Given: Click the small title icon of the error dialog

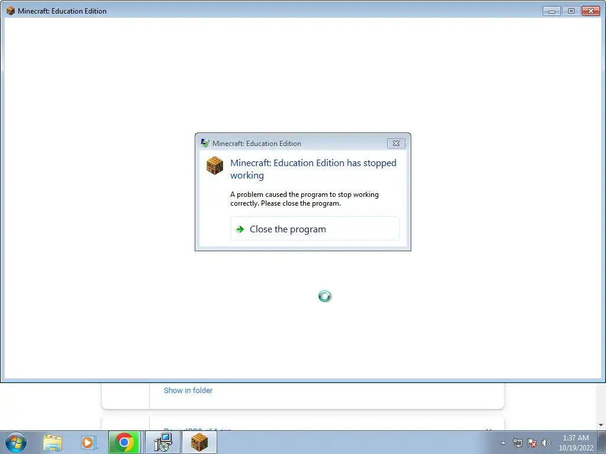Looking at the screenshot, I should 205,143.
